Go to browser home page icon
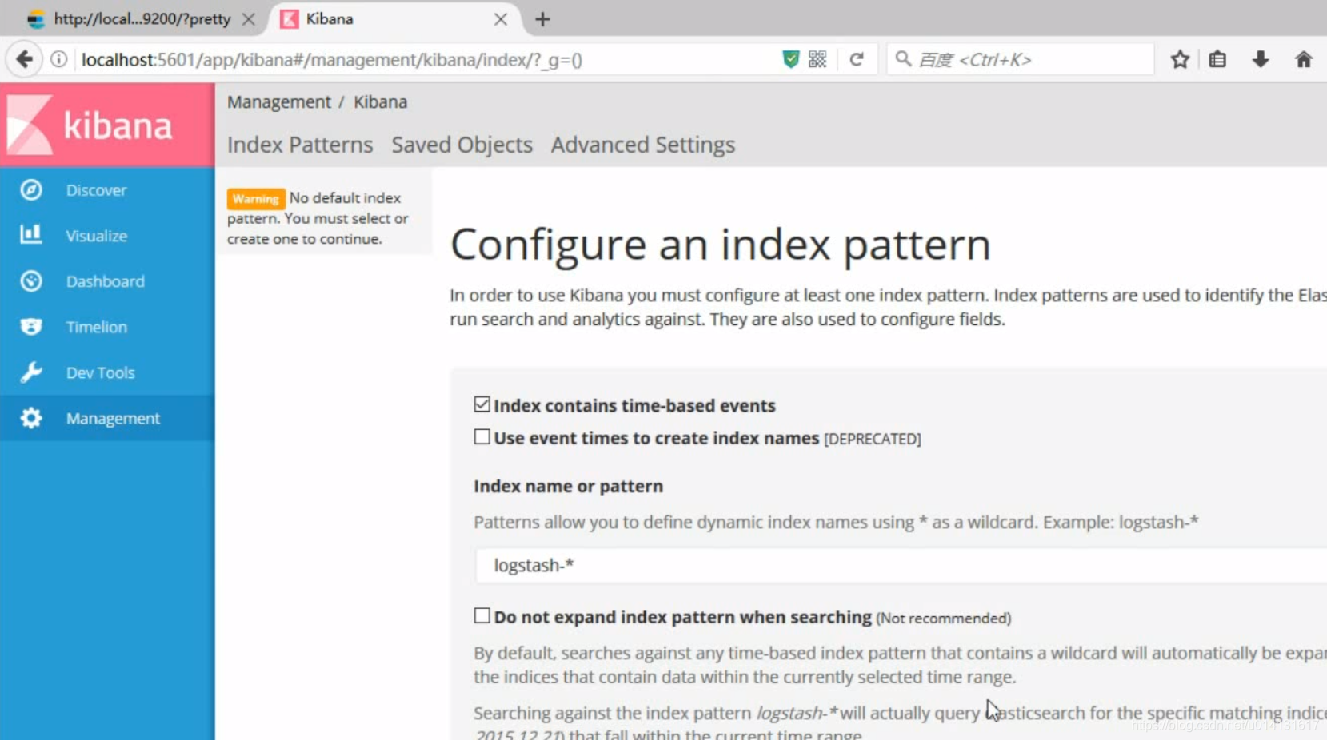This screenshot has height=740, width=1327. [x=1304, y=59]
